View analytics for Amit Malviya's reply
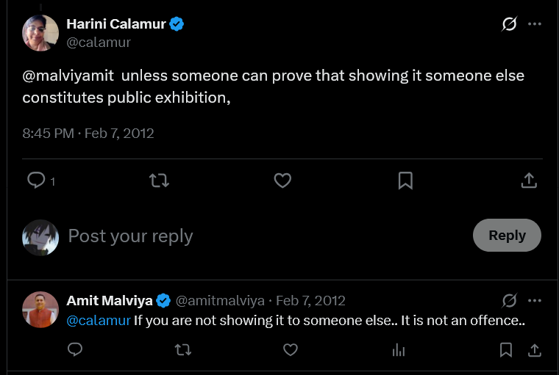559x375 pixels. tap(398, 350)
